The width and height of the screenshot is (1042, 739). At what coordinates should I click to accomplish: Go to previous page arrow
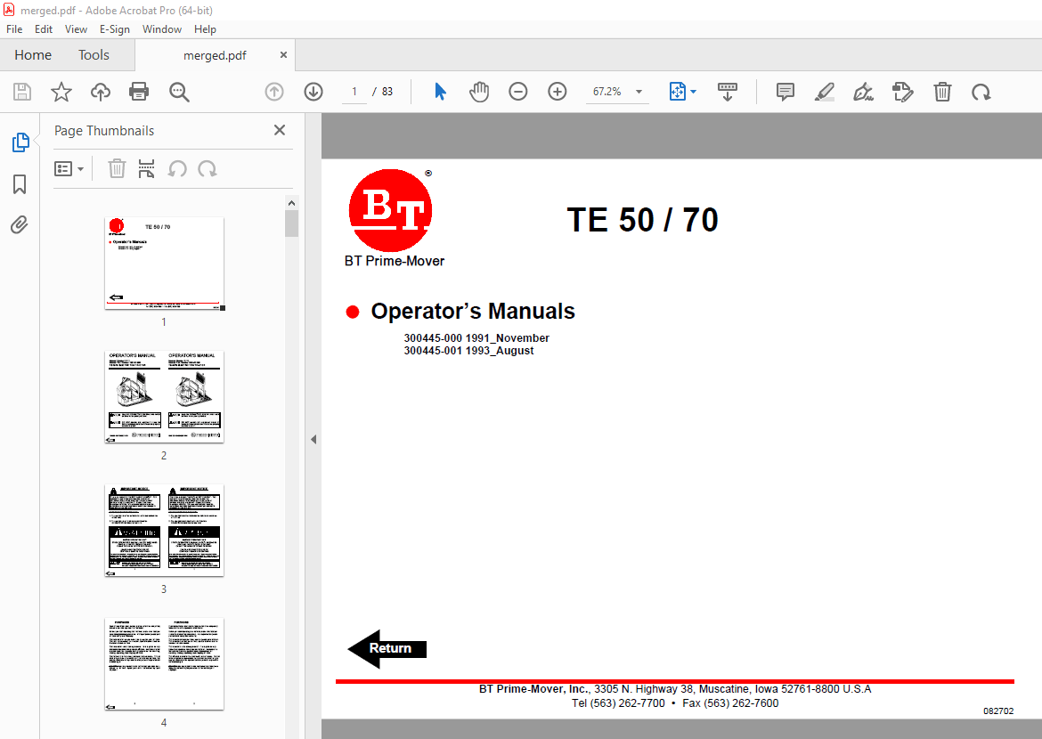tap(273, 92)
